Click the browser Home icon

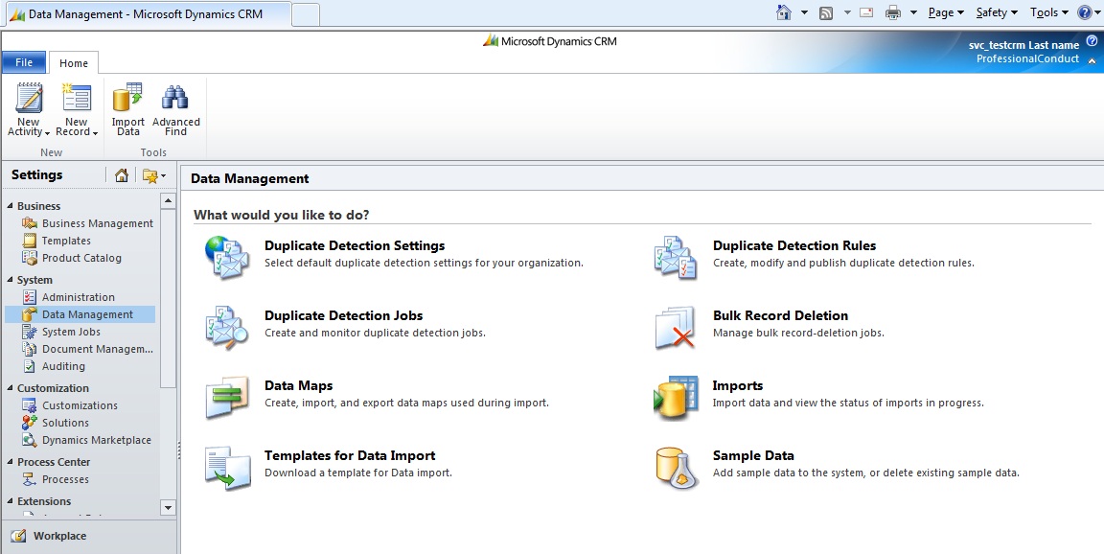click(784, 12)
